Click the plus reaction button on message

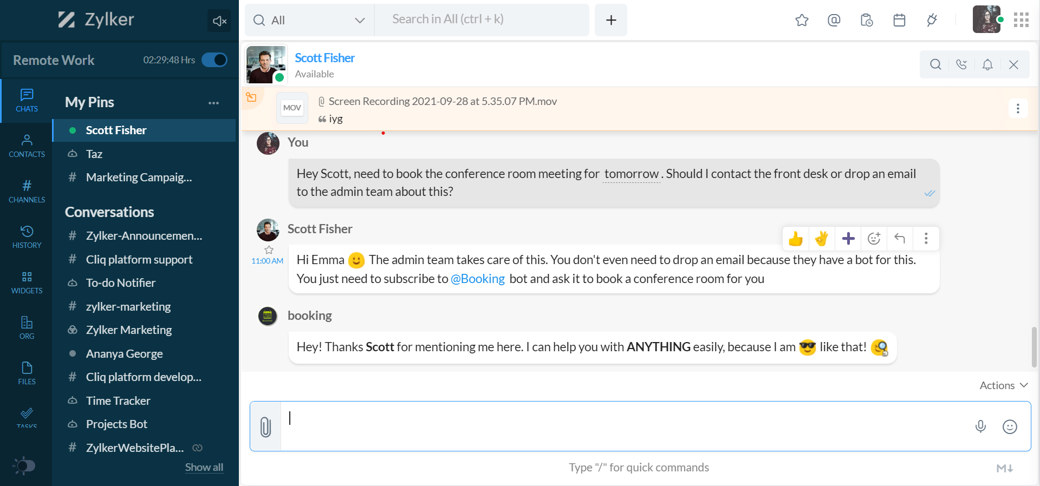848,239
